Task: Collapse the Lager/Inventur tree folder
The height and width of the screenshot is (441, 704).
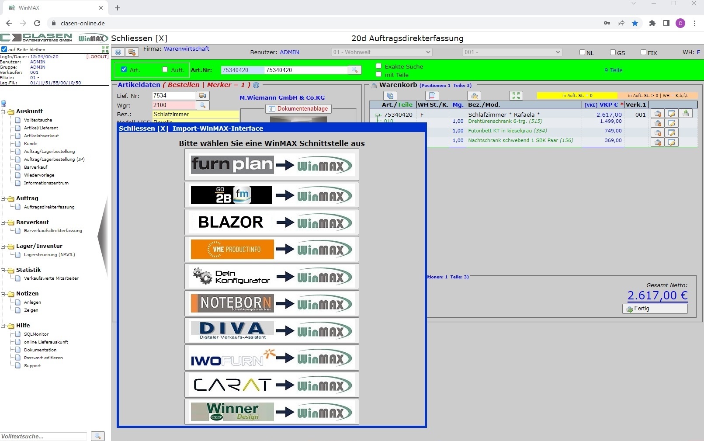Action: (x=3, y=246)
